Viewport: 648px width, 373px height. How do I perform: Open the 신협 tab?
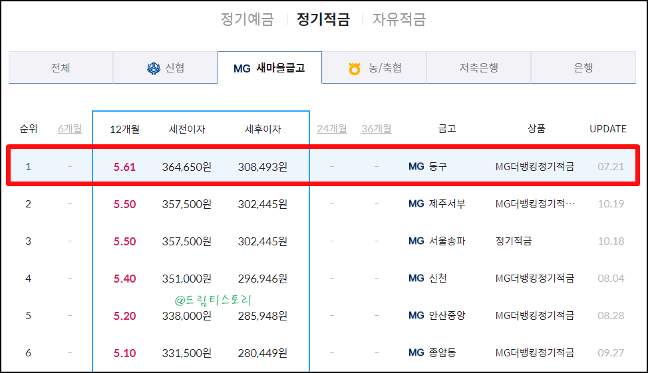165,67
